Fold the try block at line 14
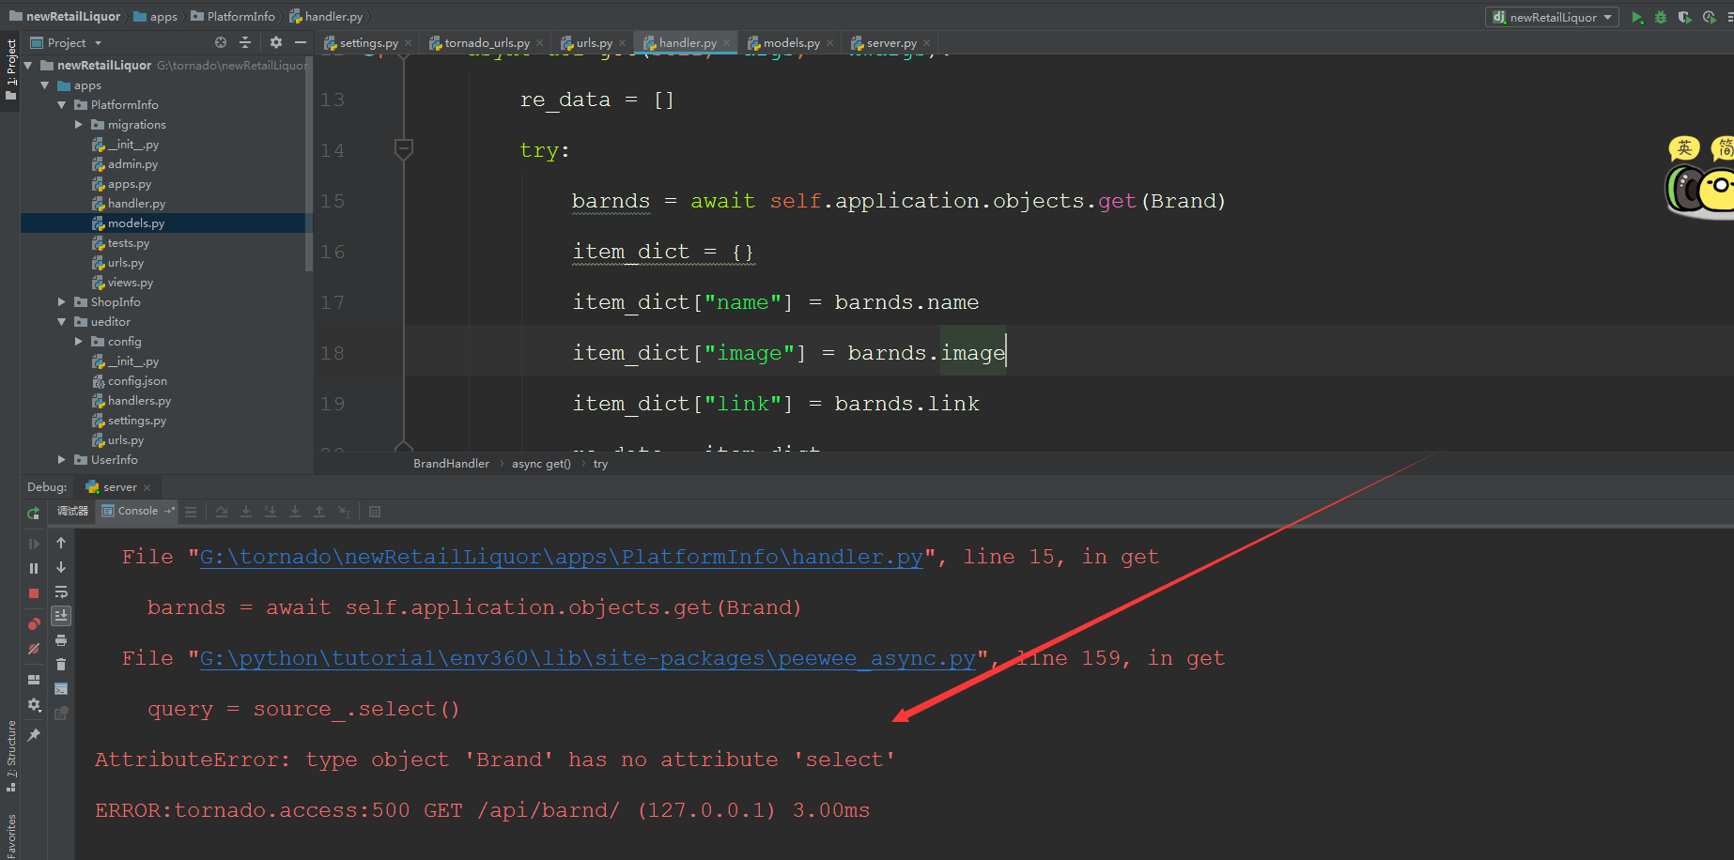The height and width of the screenshot is (860, 1734). coord(404,148)
